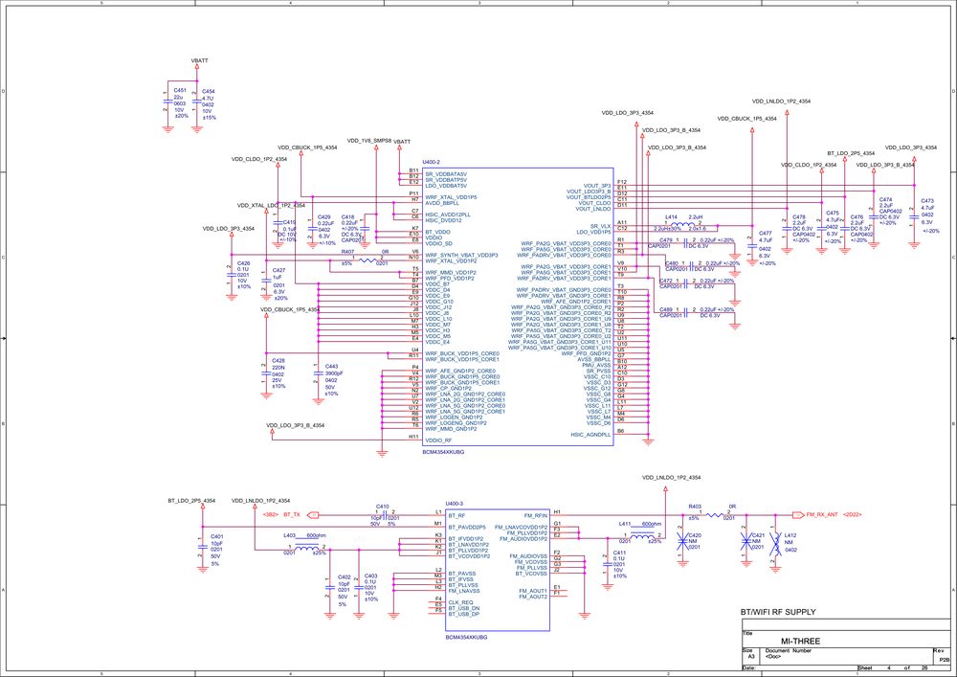
Task: Click the VDD_1V8_SMPS8 net label
Action: (369, 141)
